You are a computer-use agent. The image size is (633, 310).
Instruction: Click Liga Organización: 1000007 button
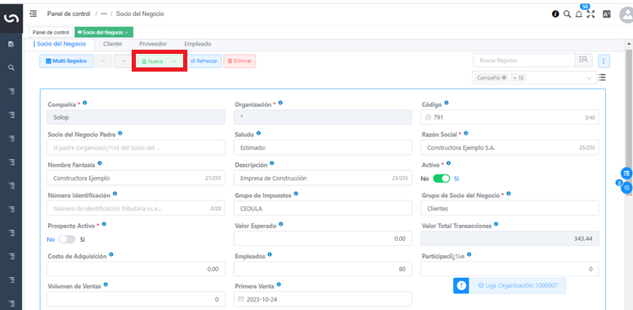(518, 286)
